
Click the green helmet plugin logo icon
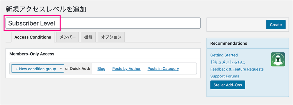278,59
